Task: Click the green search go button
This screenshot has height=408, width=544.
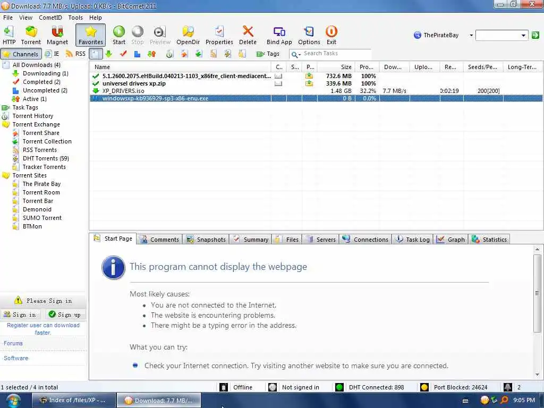Action: 535,35
